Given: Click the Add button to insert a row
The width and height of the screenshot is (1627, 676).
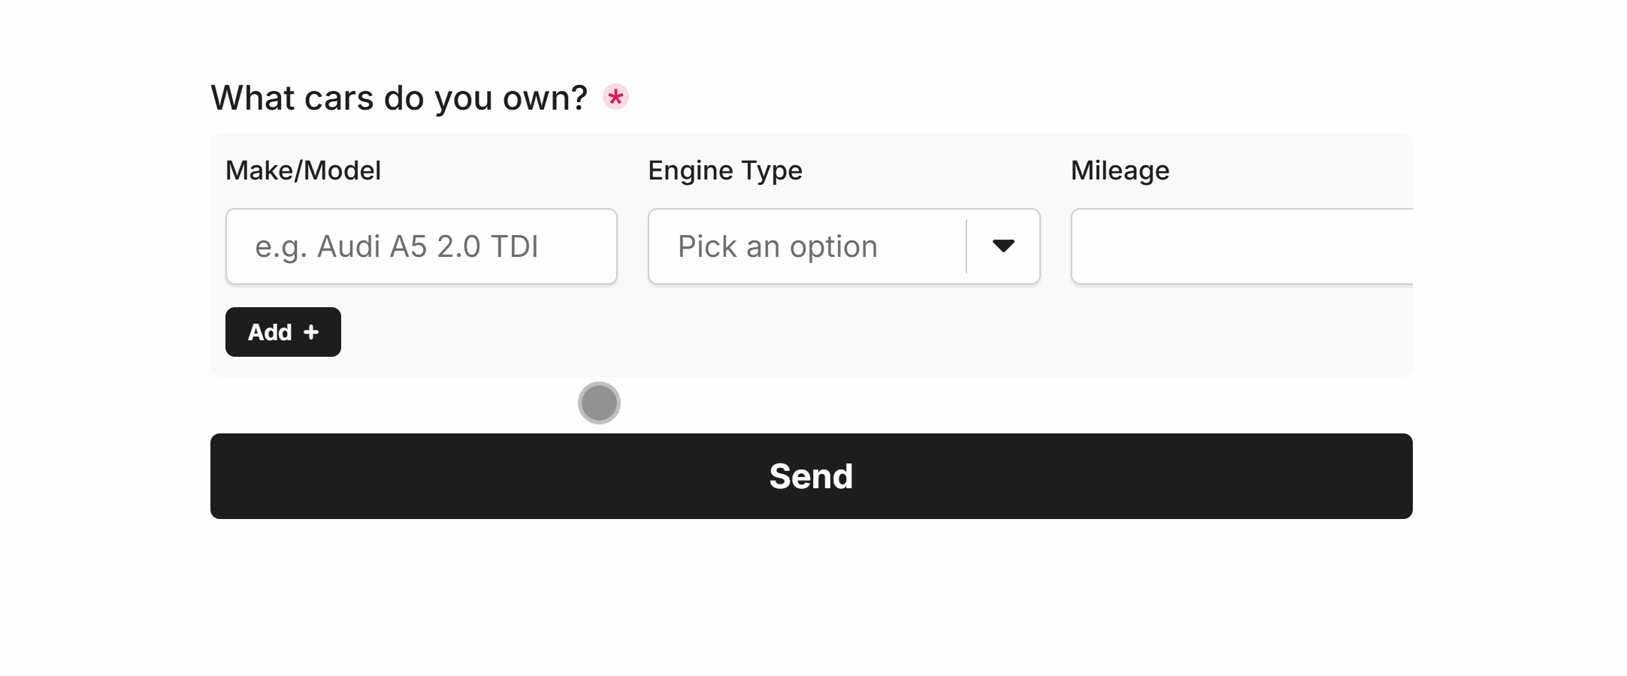Looking at the screenshot, I should (283, 332).
